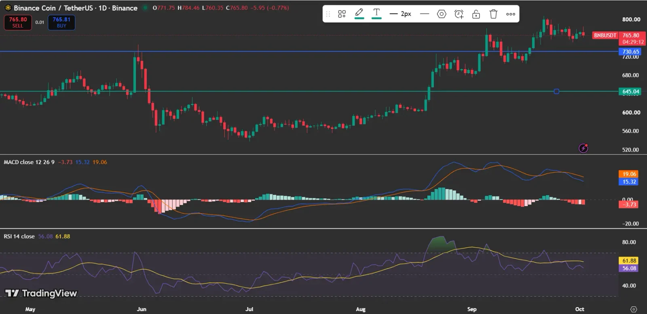Add an alert with the clock icon
Viewport: 647px width, 314px height.
459,14
